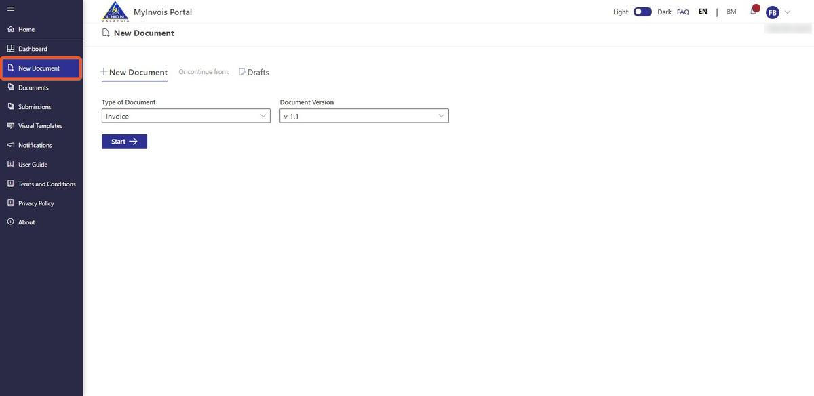
Task: Click the Document Version dropdown arrow
Action: pyautogui.click(x=442, y=116)
